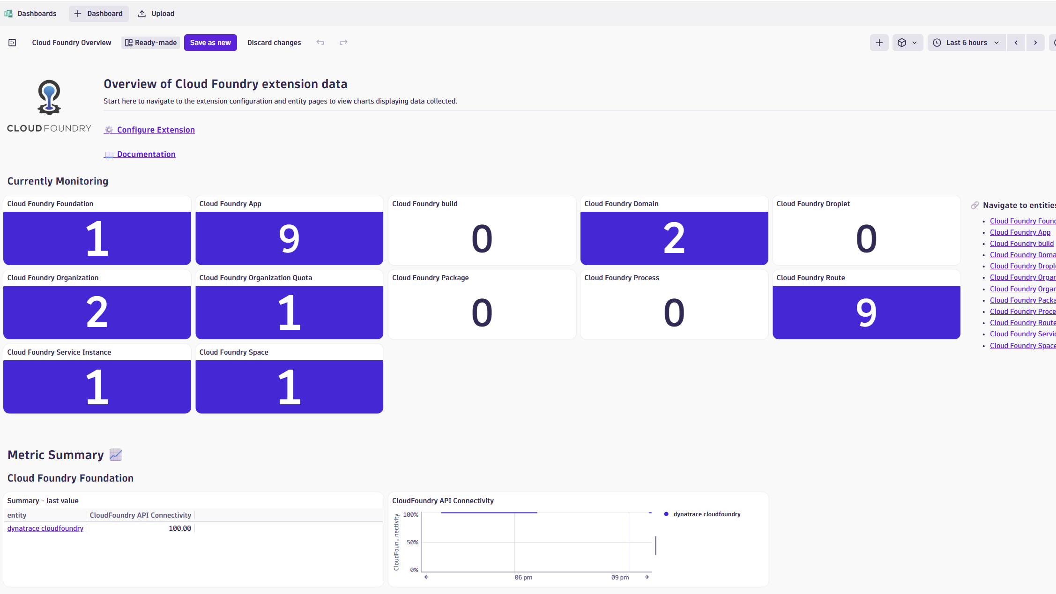The height and width of the screenshot is (594, 1056).
Task: Switch to the Ready-made tab
Action: (x=150, y=42)
